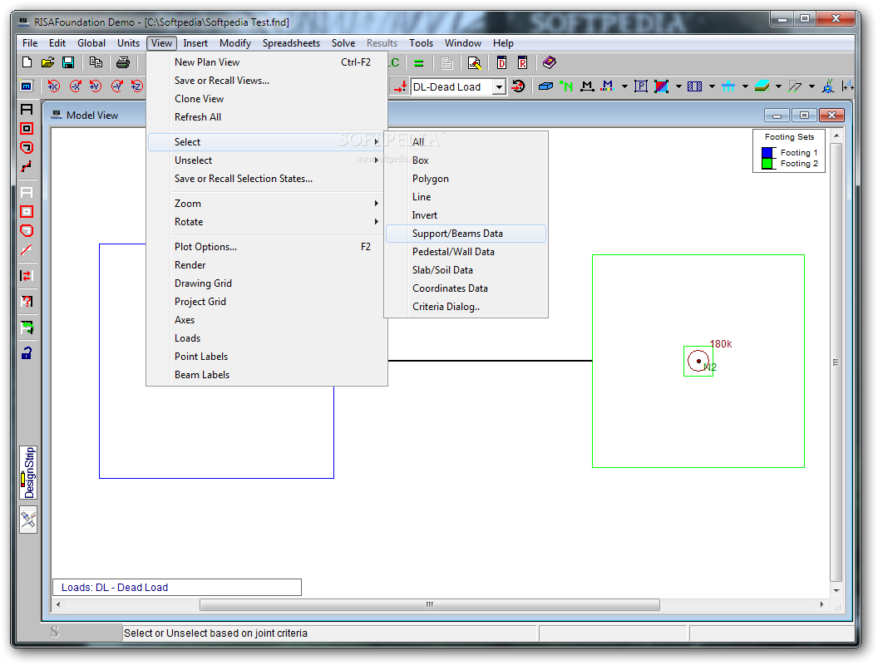Toggle loads display red arrows icon

point(400,86)
